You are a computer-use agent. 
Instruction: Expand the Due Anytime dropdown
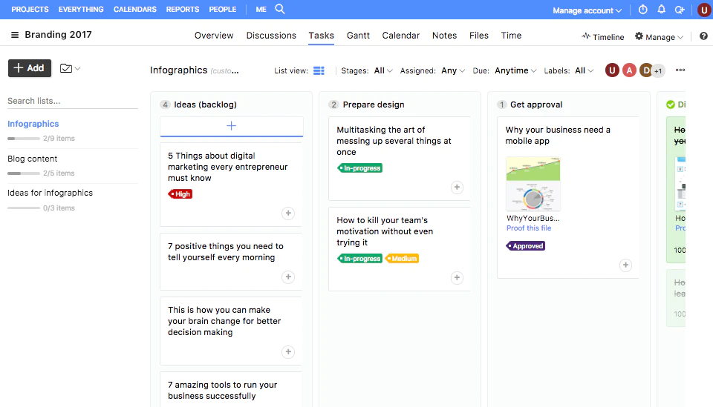tap(515, 70)
